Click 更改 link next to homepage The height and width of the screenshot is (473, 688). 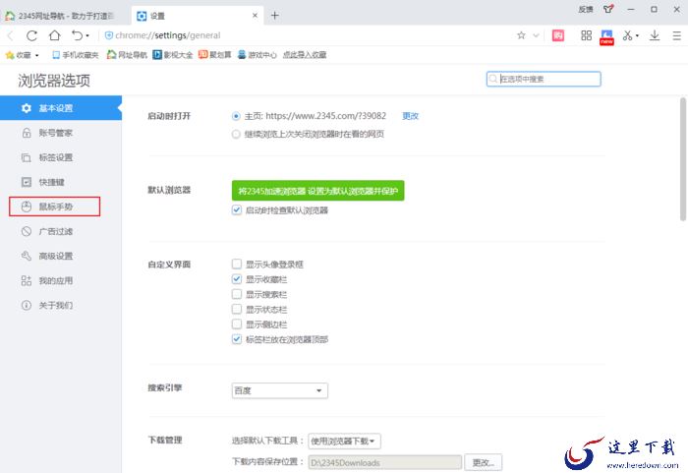click(410, 116)
